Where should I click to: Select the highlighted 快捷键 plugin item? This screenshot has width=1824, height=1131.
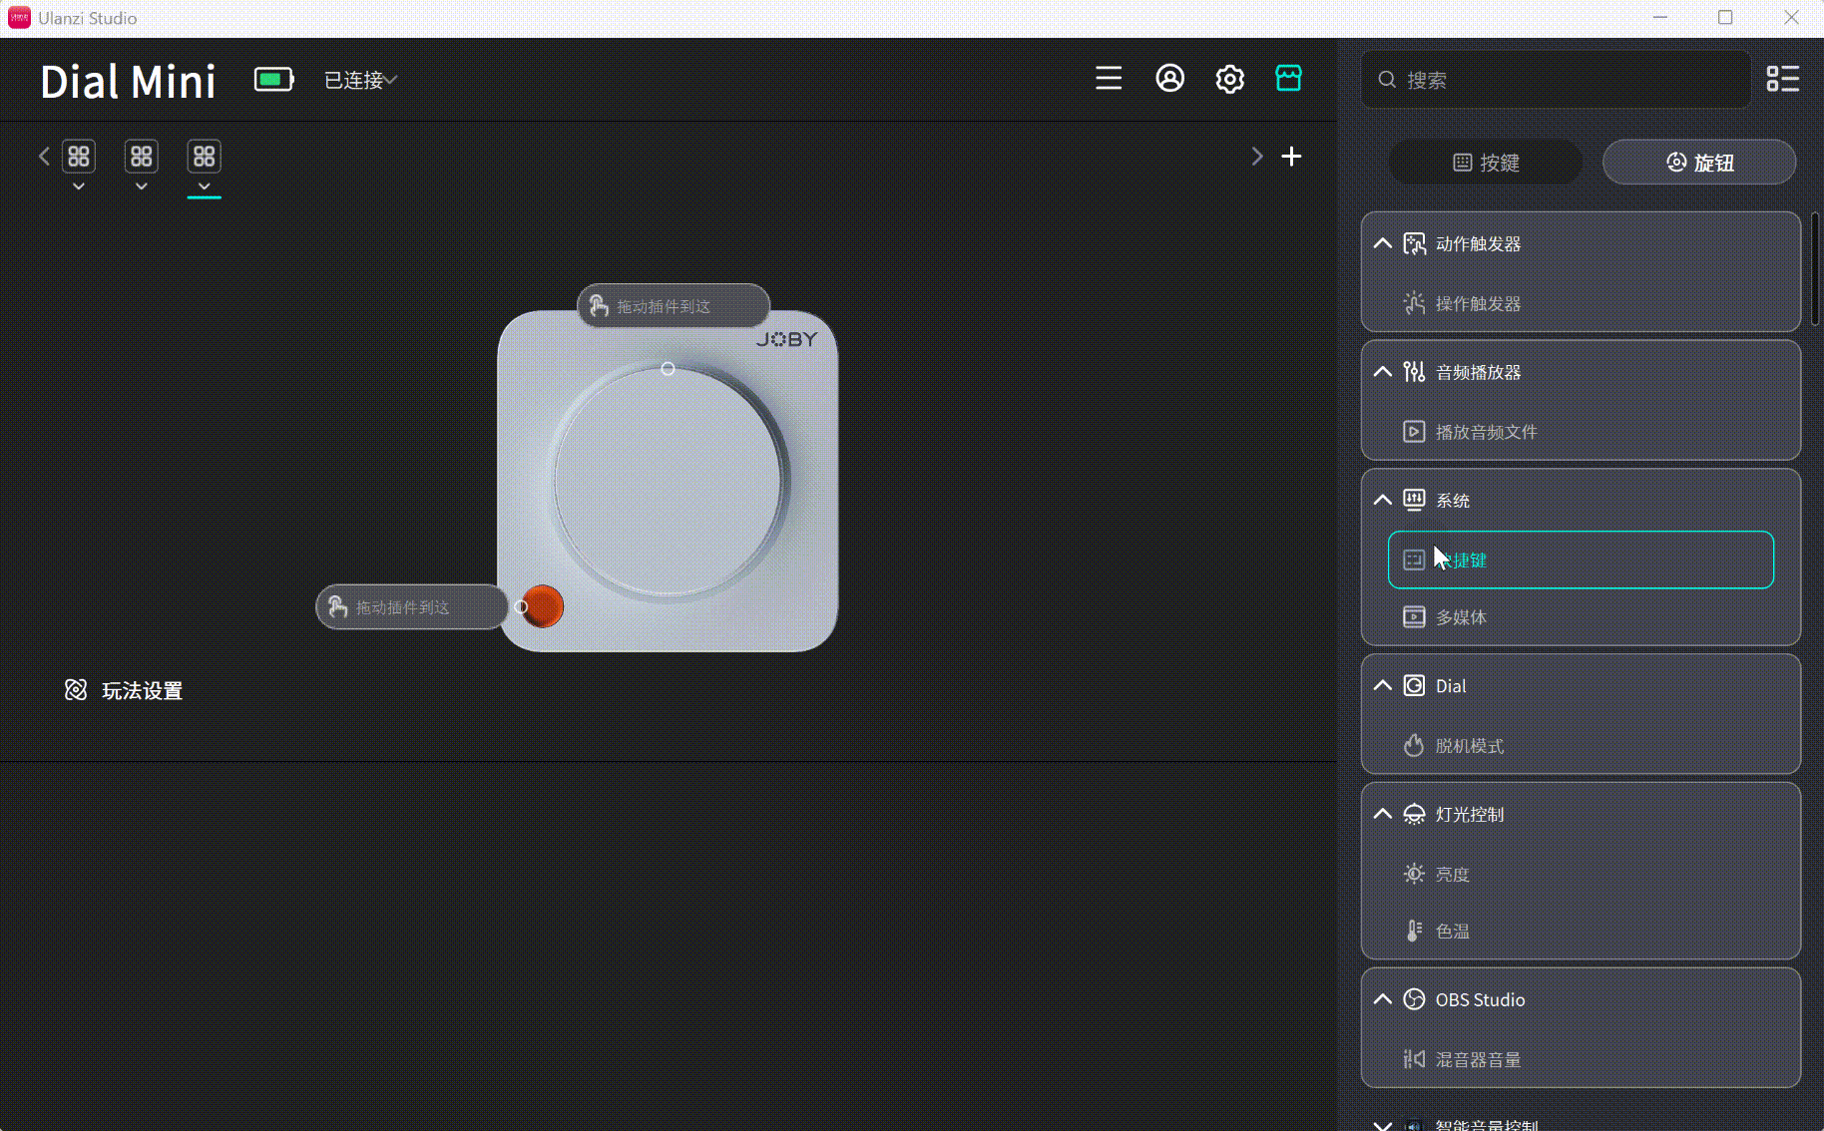1581,560
